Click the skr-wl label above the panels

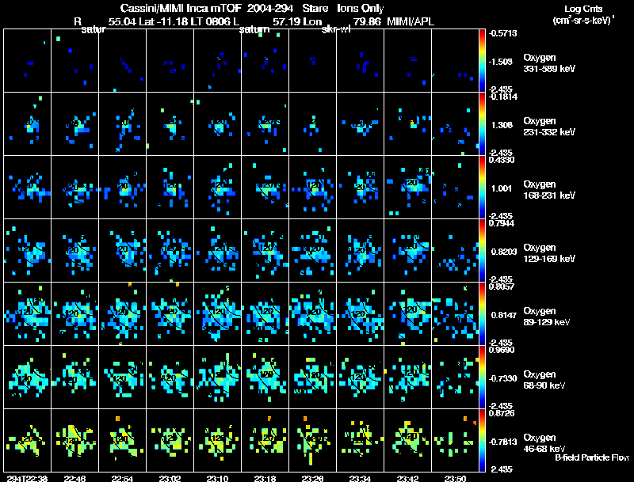point(335,29)
